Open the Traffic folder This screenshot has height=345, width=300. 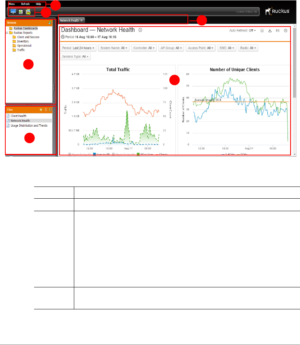click(21, 50)
